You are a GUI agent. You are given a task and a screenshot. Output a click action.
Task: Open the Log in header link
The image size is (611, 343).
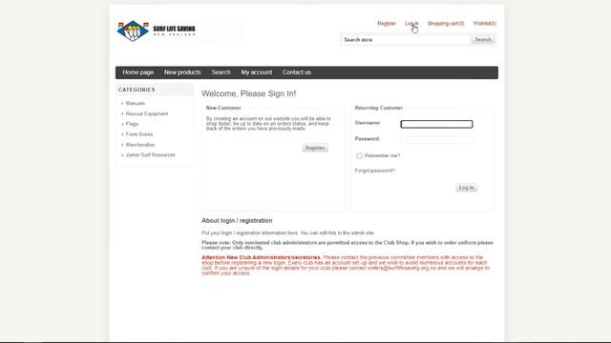pos(411,23)
